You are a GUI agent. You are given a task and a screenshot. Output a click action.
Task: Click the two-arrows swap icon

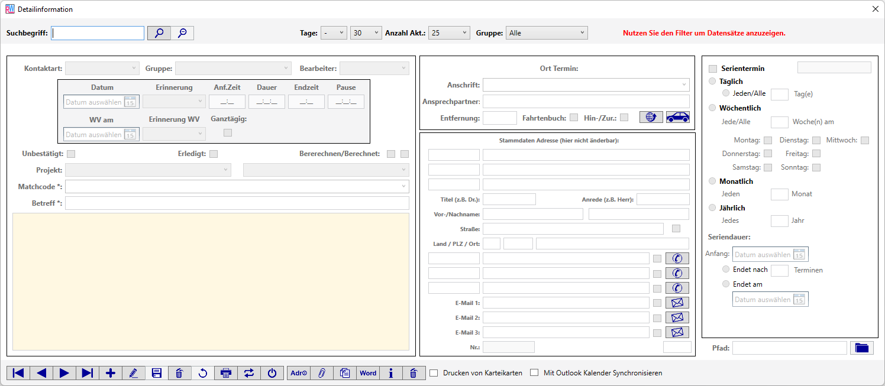(249, 373)
